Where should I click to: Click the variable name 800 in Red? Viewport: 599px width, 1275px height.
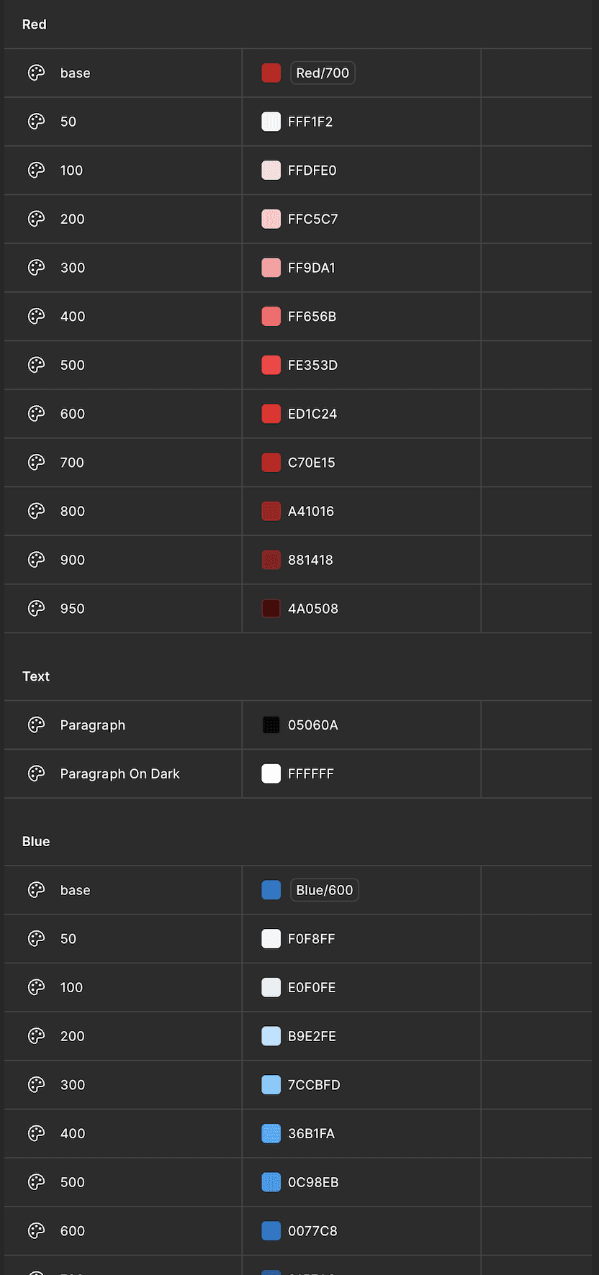coord(73,511)
